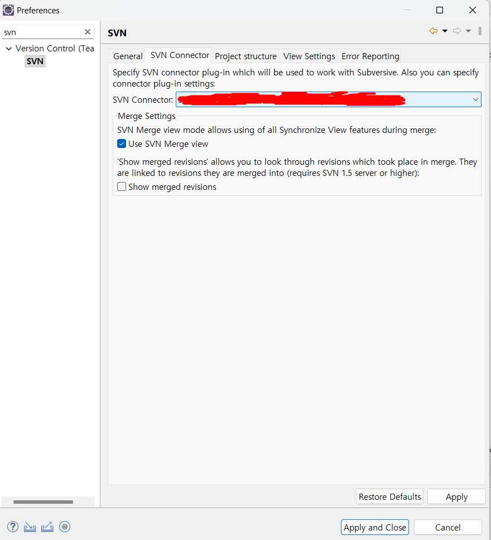
Task: Click the Preferences window app icon
Action: (x=8, y=11)
